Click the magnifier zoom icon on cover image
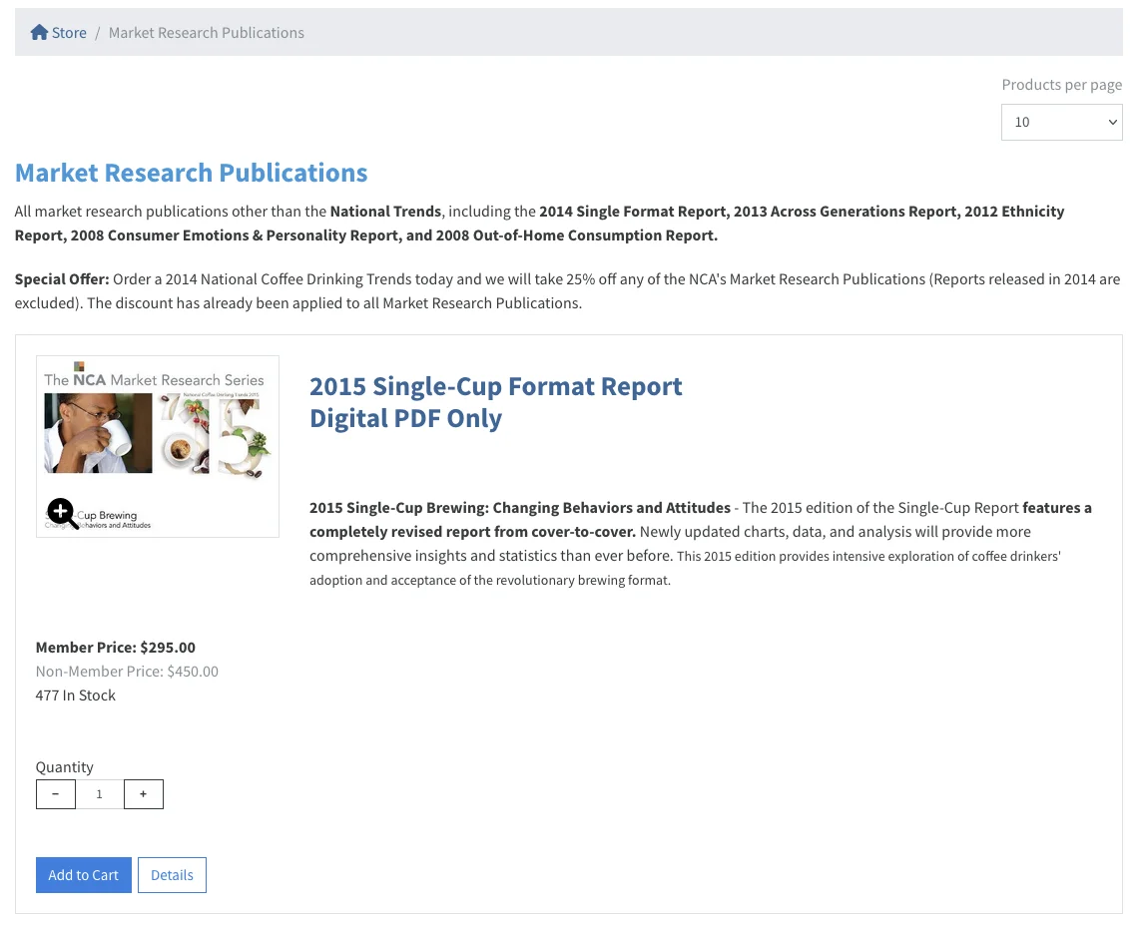The height and width of the screenshot is (925, 1141). coord(62,513)
